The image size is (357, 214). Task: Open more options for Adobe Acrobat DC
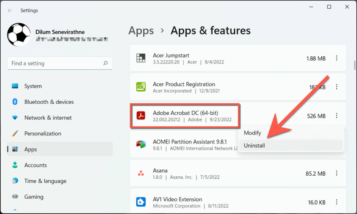click(336, 116)
